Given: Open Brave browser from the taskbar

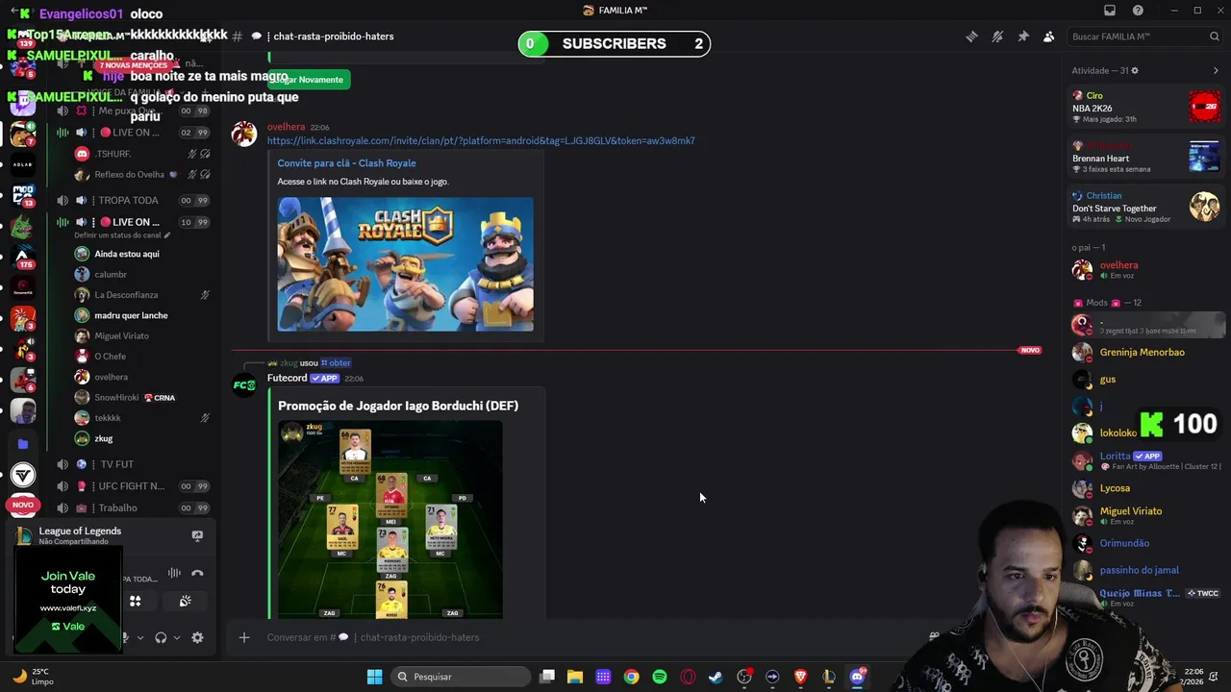Looking at the screenshot, I should (x=800, y=677).
